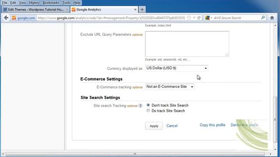The image size is (280, 157).
Task: Open the browser home page icon
Action: pyautogui.click(x=272, y=18)
